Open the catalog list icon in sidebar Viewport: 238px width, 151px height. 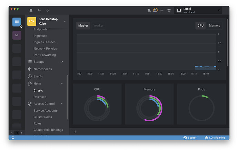click(17, 22)
